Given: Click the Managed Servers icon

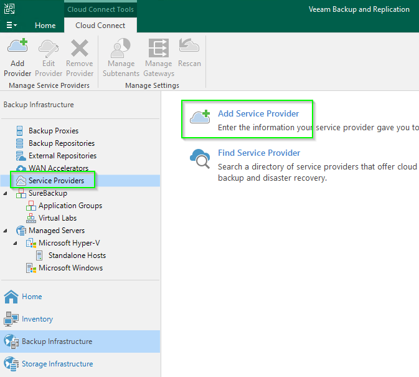Looking at the screenshot, I should pos(21,231).
